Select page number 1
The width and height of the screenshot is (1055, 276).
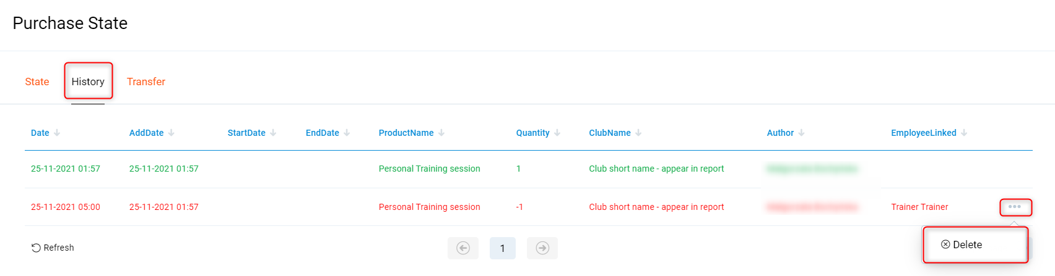click(x=503, y=248)
